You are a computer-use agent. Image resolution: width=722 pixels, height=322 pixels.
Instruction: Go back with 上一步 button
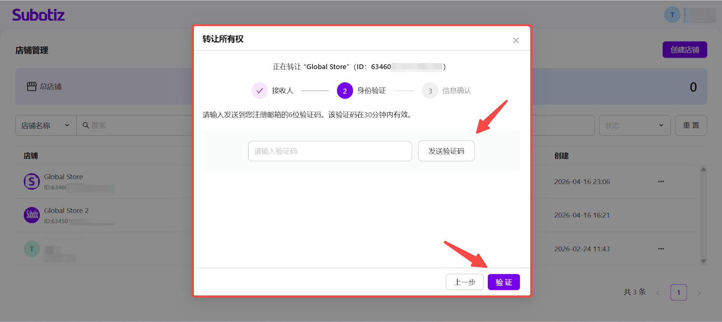pyautogui.click(x=465, y=282)
